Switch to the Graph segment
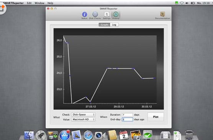This screenshot has width=213, height=140. coord(104,24)
